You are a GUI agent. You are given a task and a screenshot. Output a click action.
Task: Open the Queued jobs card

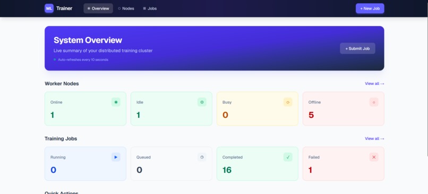[x=172, y=164]
